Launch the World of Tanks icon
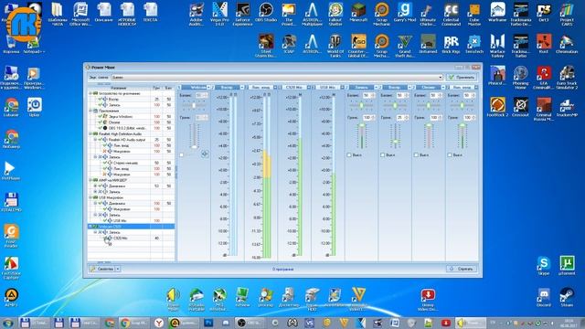 coord(335,46)
